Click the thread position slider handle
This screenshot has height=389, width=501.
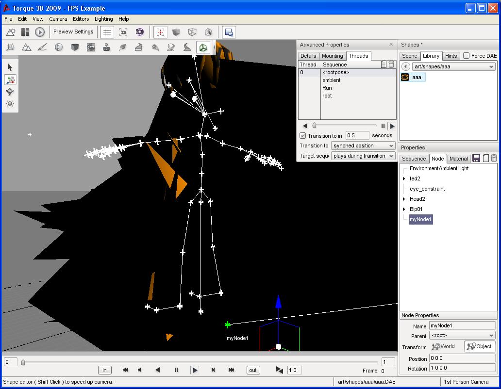315,126
